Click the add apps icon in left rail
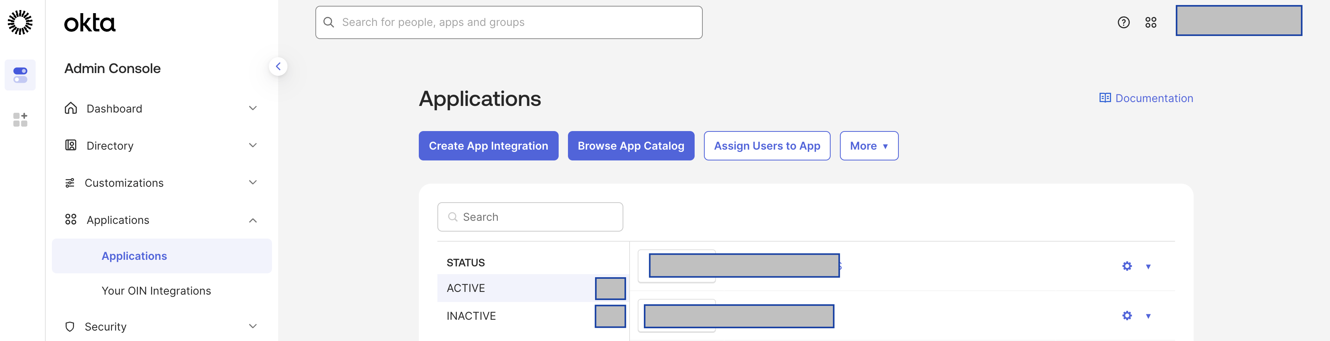Screen dimensions: 1330x341 tap(20, 119)
